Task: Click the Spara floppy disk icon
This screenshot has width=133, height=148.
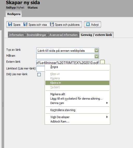Action: [x=10, y=24]
